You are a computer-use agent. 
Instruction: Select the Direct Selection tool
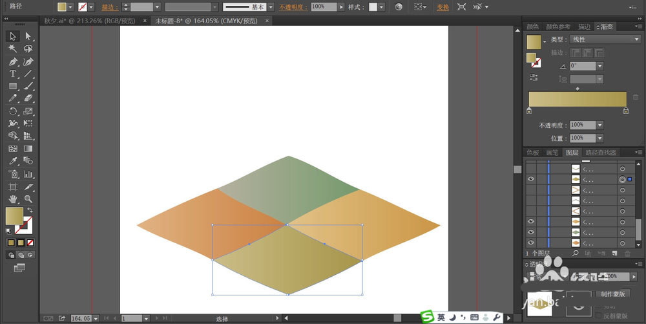(x=28, y=36)
